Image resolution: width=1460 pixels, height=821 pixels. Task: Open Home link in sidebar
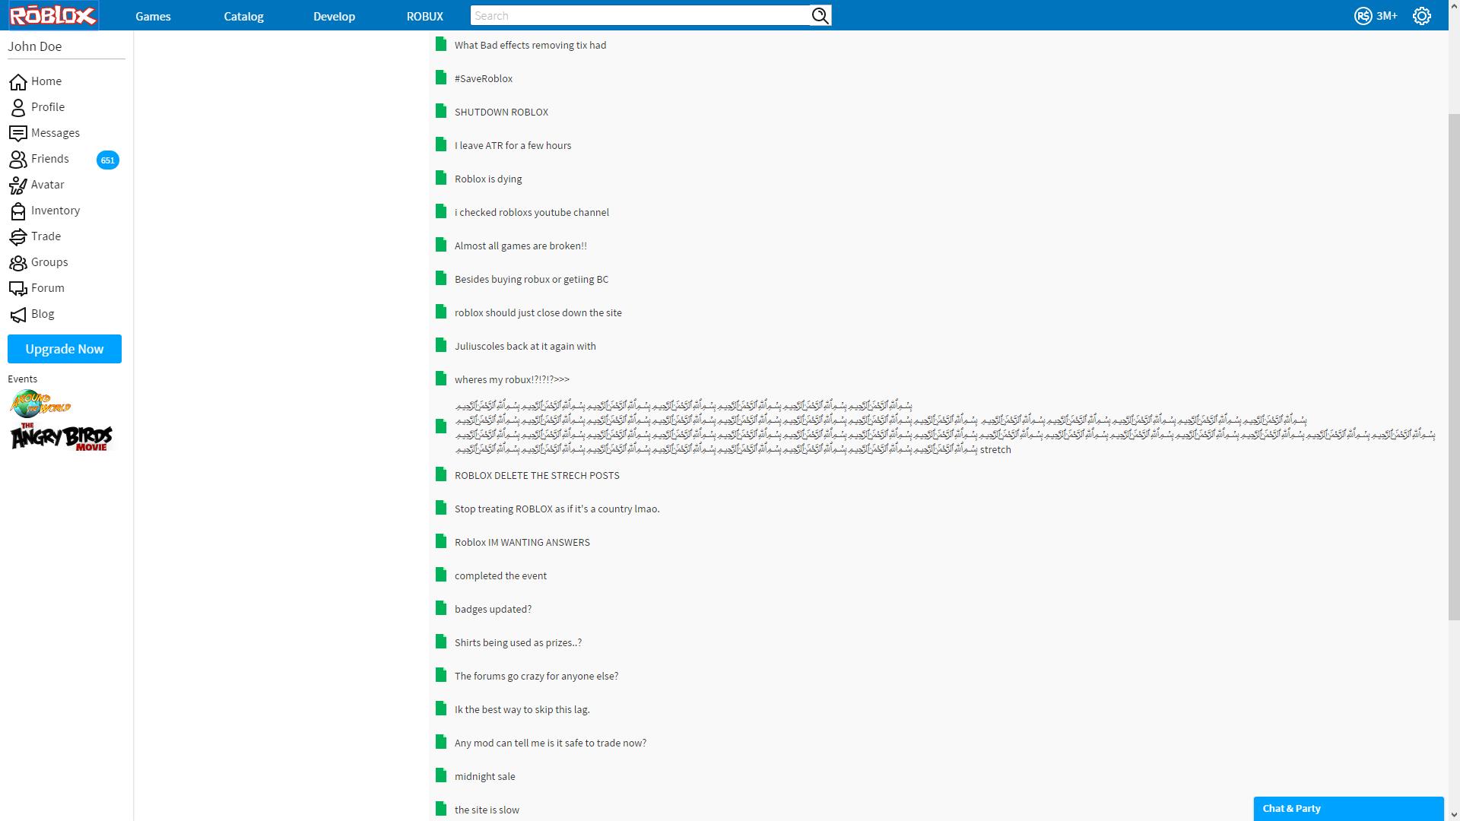pyautogui.click(x=46, y=81)
